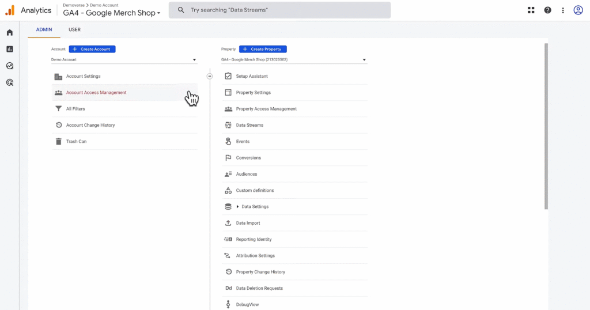Click the Reporting Identity icon

tap(228, 239)
